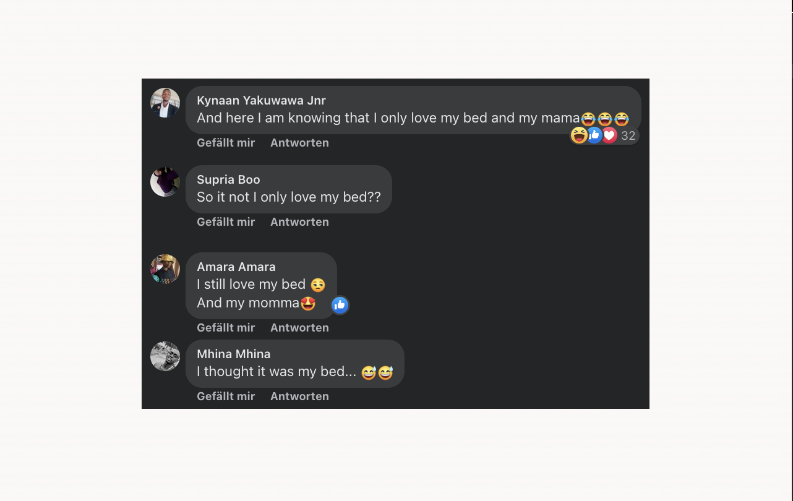Screen dimensions: 793x501
Task: Click 'Gefällt mir' under Kynaan's comment
Action: click(226, 142)
